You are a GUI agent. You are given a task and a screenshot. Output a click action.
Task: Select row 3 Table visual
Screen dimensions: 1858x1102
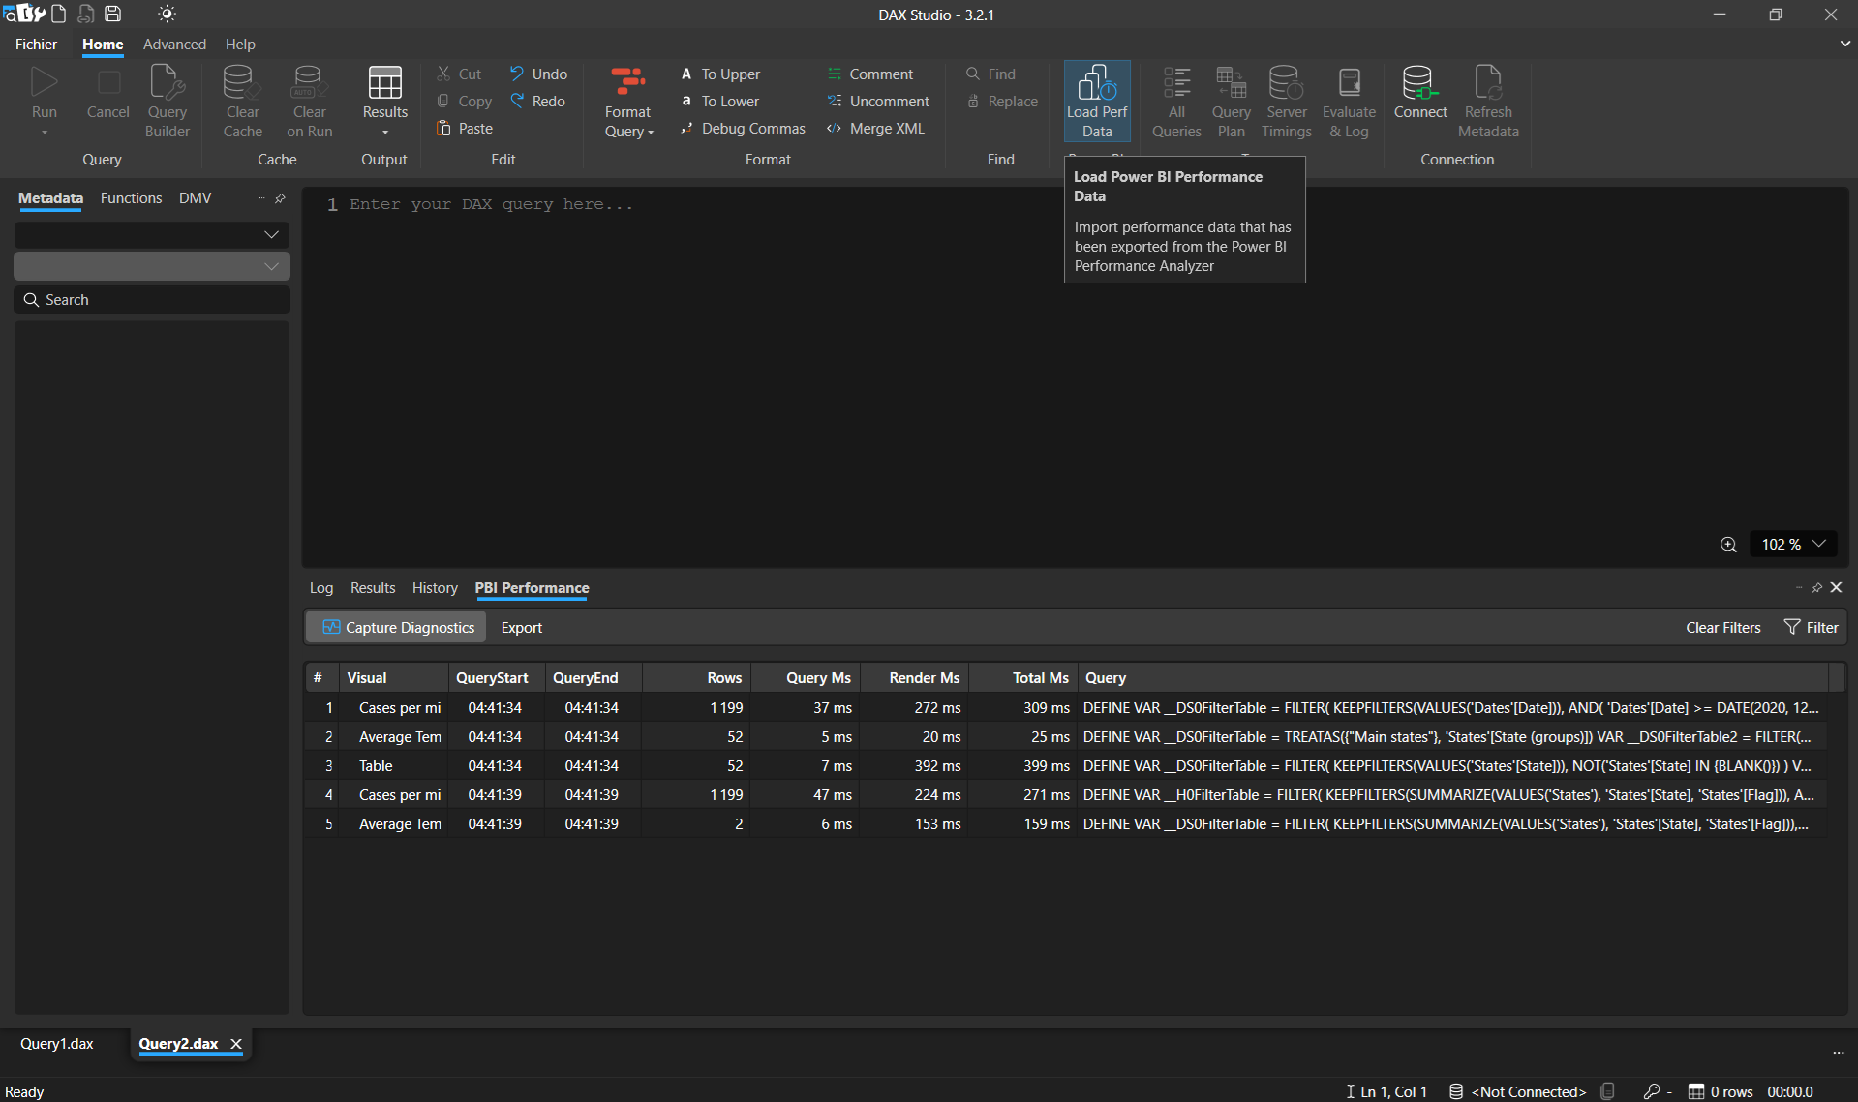[1065, 765]
